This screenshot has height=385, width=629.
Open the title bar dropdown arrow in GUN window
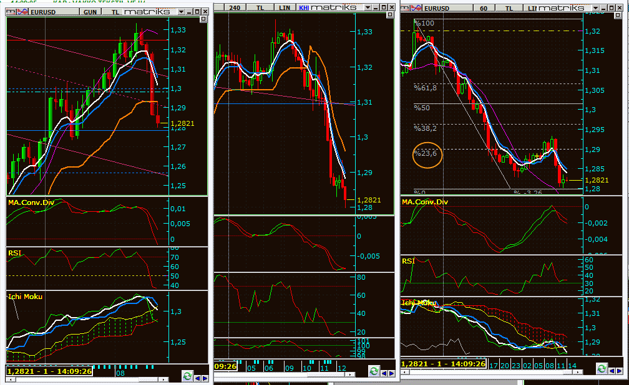point(182,12)
